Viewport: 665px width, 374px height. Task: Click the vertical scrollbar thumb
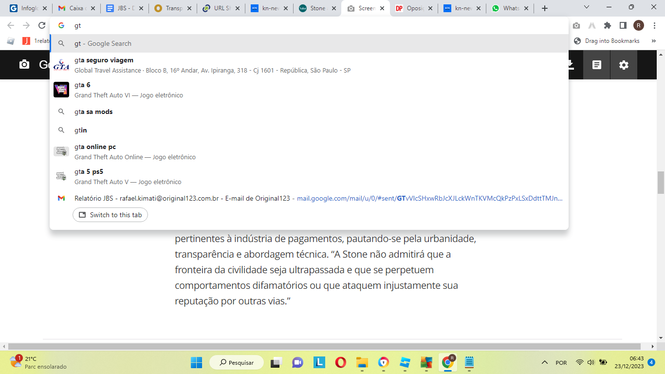point(661,183)
